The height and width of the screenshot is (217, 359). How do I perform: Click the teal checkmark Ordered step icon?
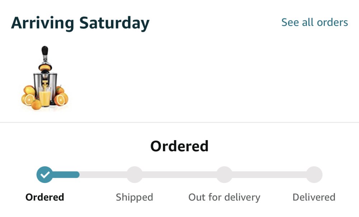45,174
